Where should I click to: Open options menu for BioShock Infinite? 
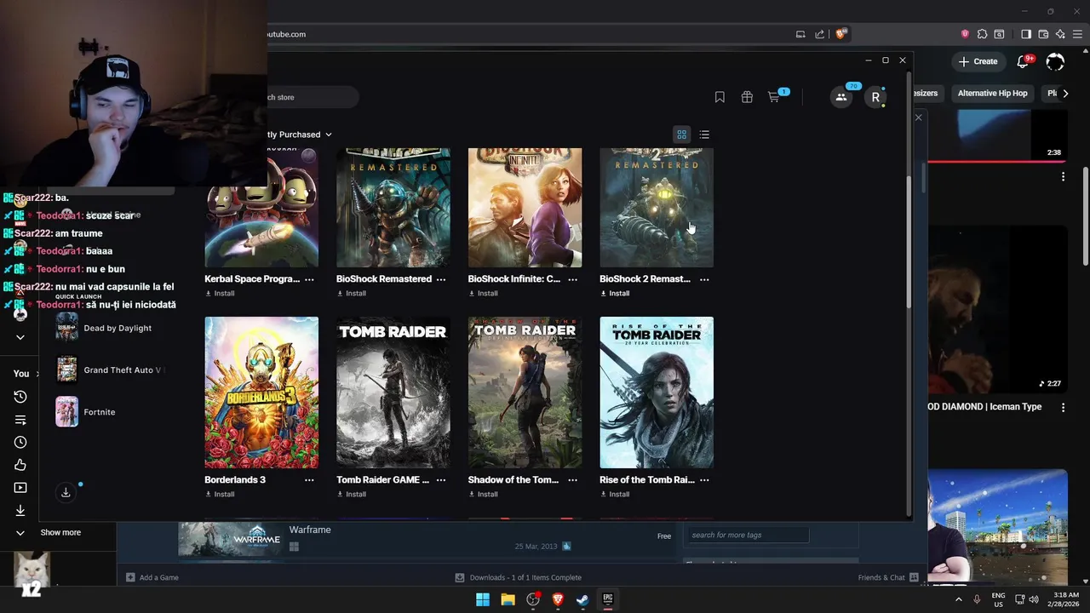coord(573,279)
